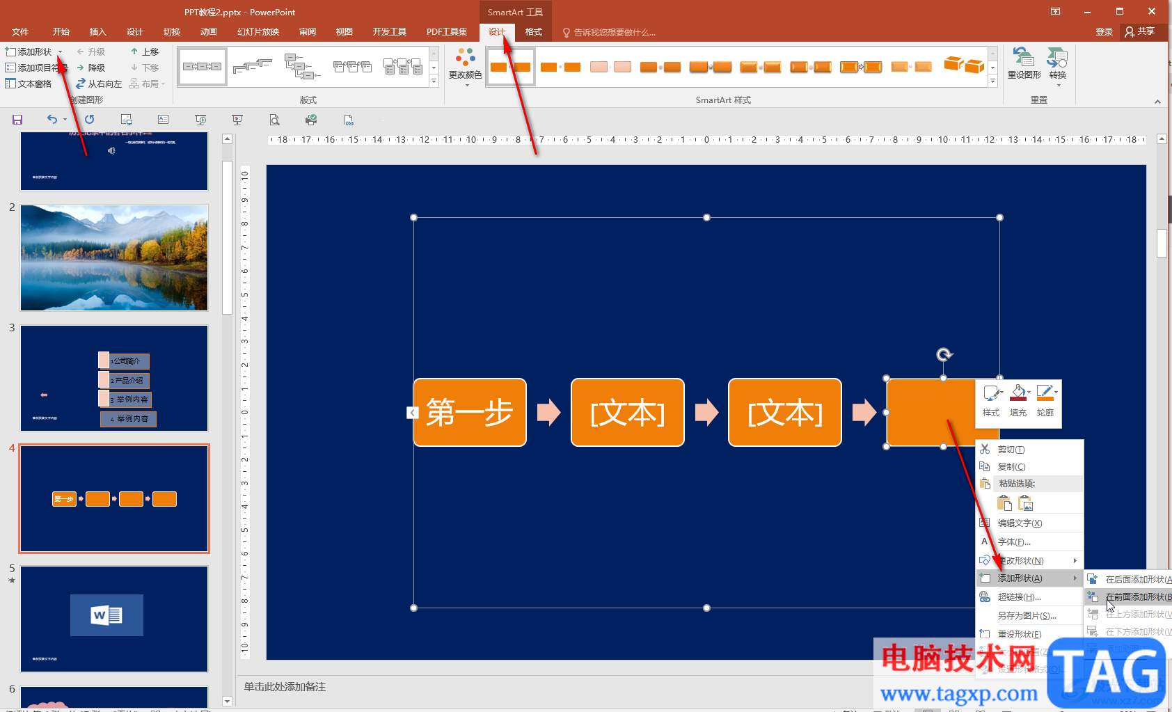Open Undo history dropdown arrow
Viewport: 1172px width, 712px height.
(65, 120)
